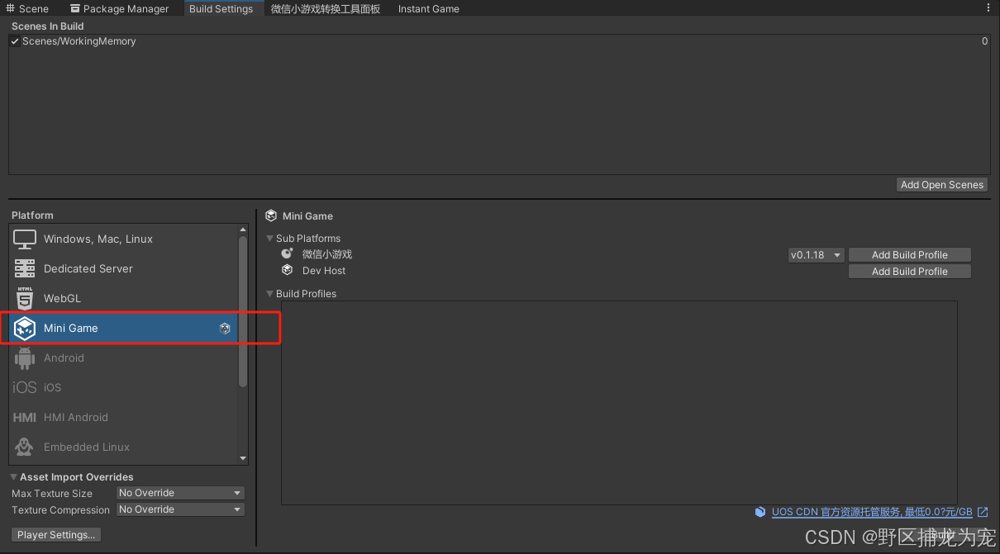The image size is (1000, 554).
Task: Select the Scenes/WorkingMemory scene row
Action: tap(499, 41)
